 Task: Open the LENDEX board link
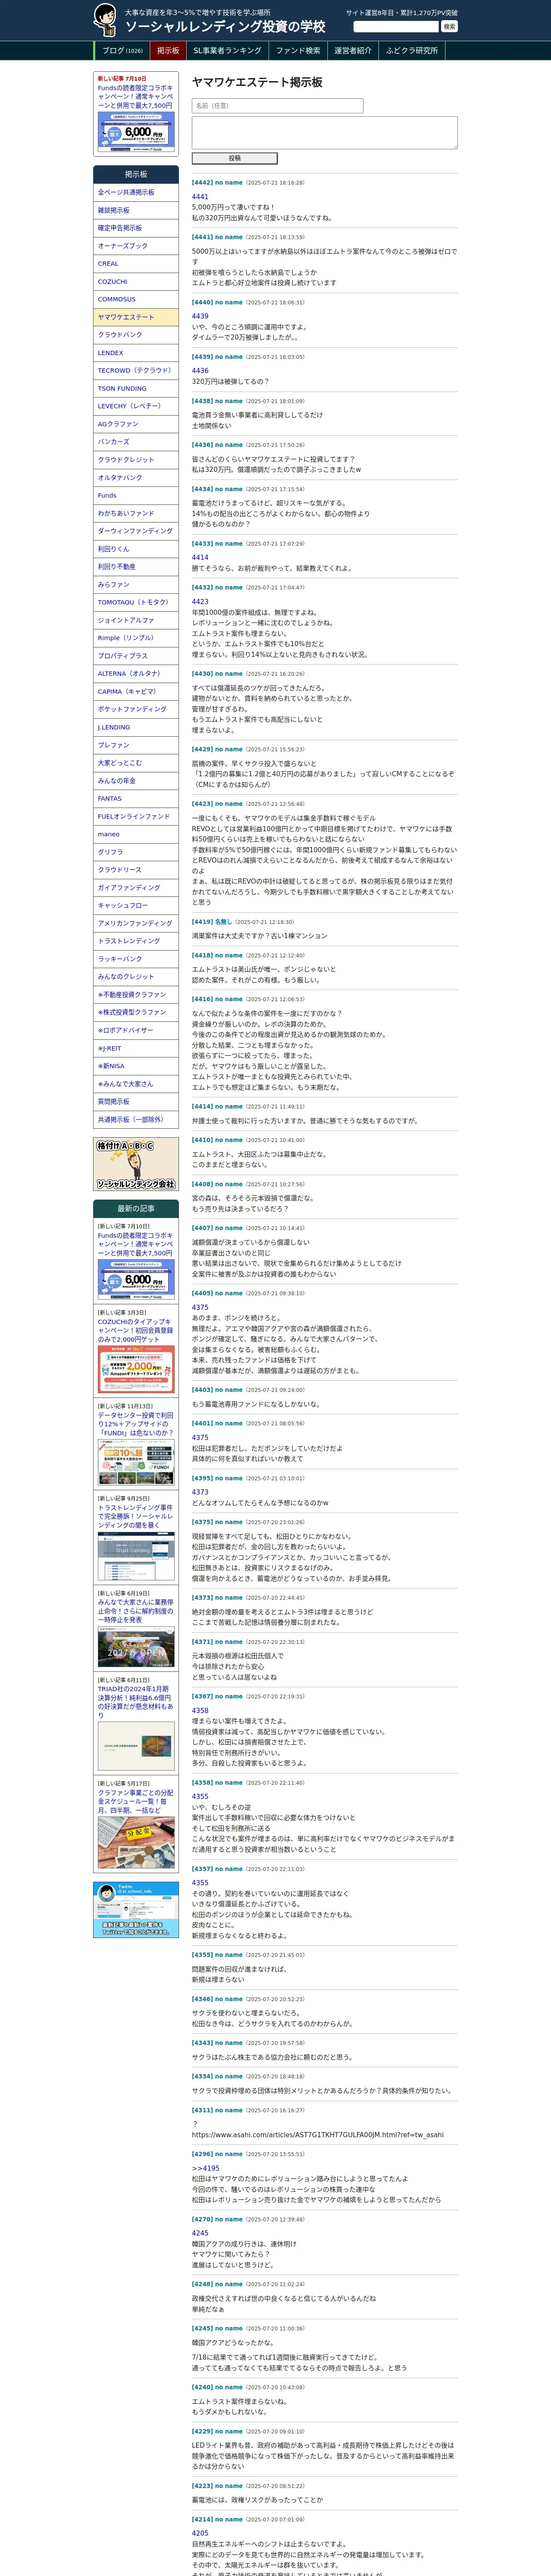(136, 353)
